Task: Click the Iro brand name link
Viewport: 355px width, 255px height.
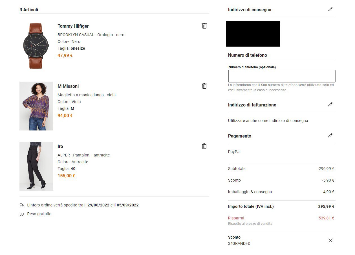Action: pyautogui.click(x=60, y=146)
